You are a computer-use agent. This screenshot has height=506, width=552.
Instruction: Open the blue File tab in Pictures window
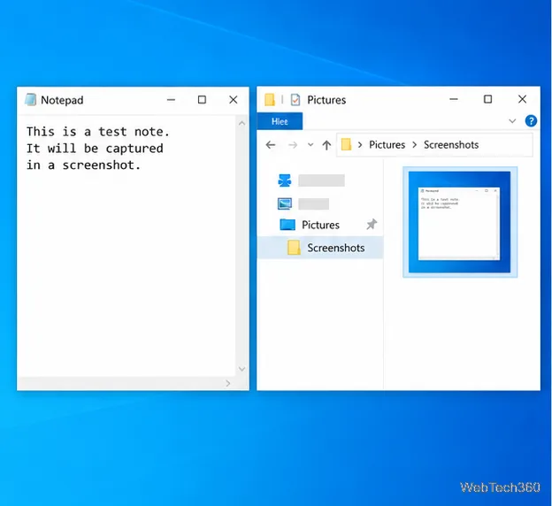click(280, 121)
